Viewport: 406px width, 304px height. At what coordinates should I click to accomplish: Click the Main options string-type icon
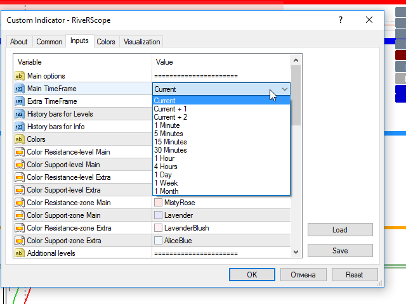tap(20, 76)
